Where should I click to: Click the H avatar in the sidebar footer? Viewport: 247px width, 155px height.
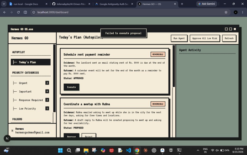(x=12, y=131)
